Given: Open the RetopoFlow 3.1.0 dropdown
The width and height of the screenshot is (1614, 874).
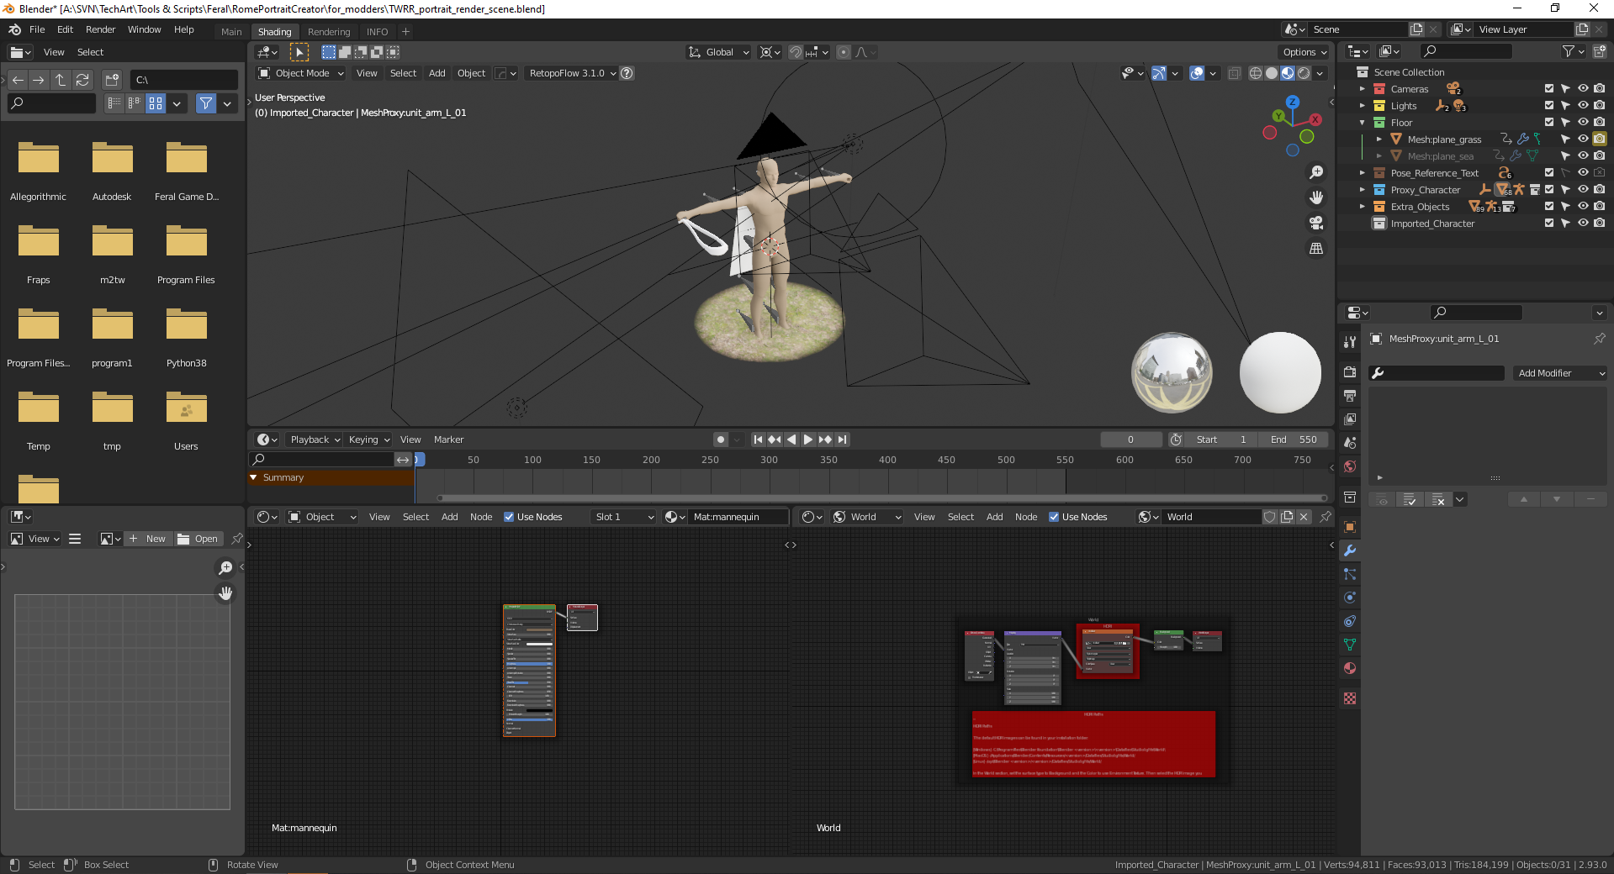Looking at the screenshot, I should (x=573, y=73).
